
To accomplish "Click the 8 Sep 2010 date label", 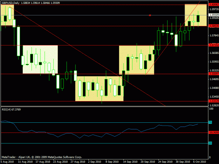I will 112,162.
